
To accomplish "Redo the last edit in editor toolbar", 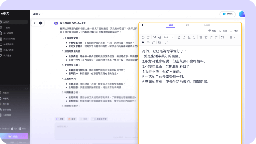I will pyautogui.click(x=148, y=37).
